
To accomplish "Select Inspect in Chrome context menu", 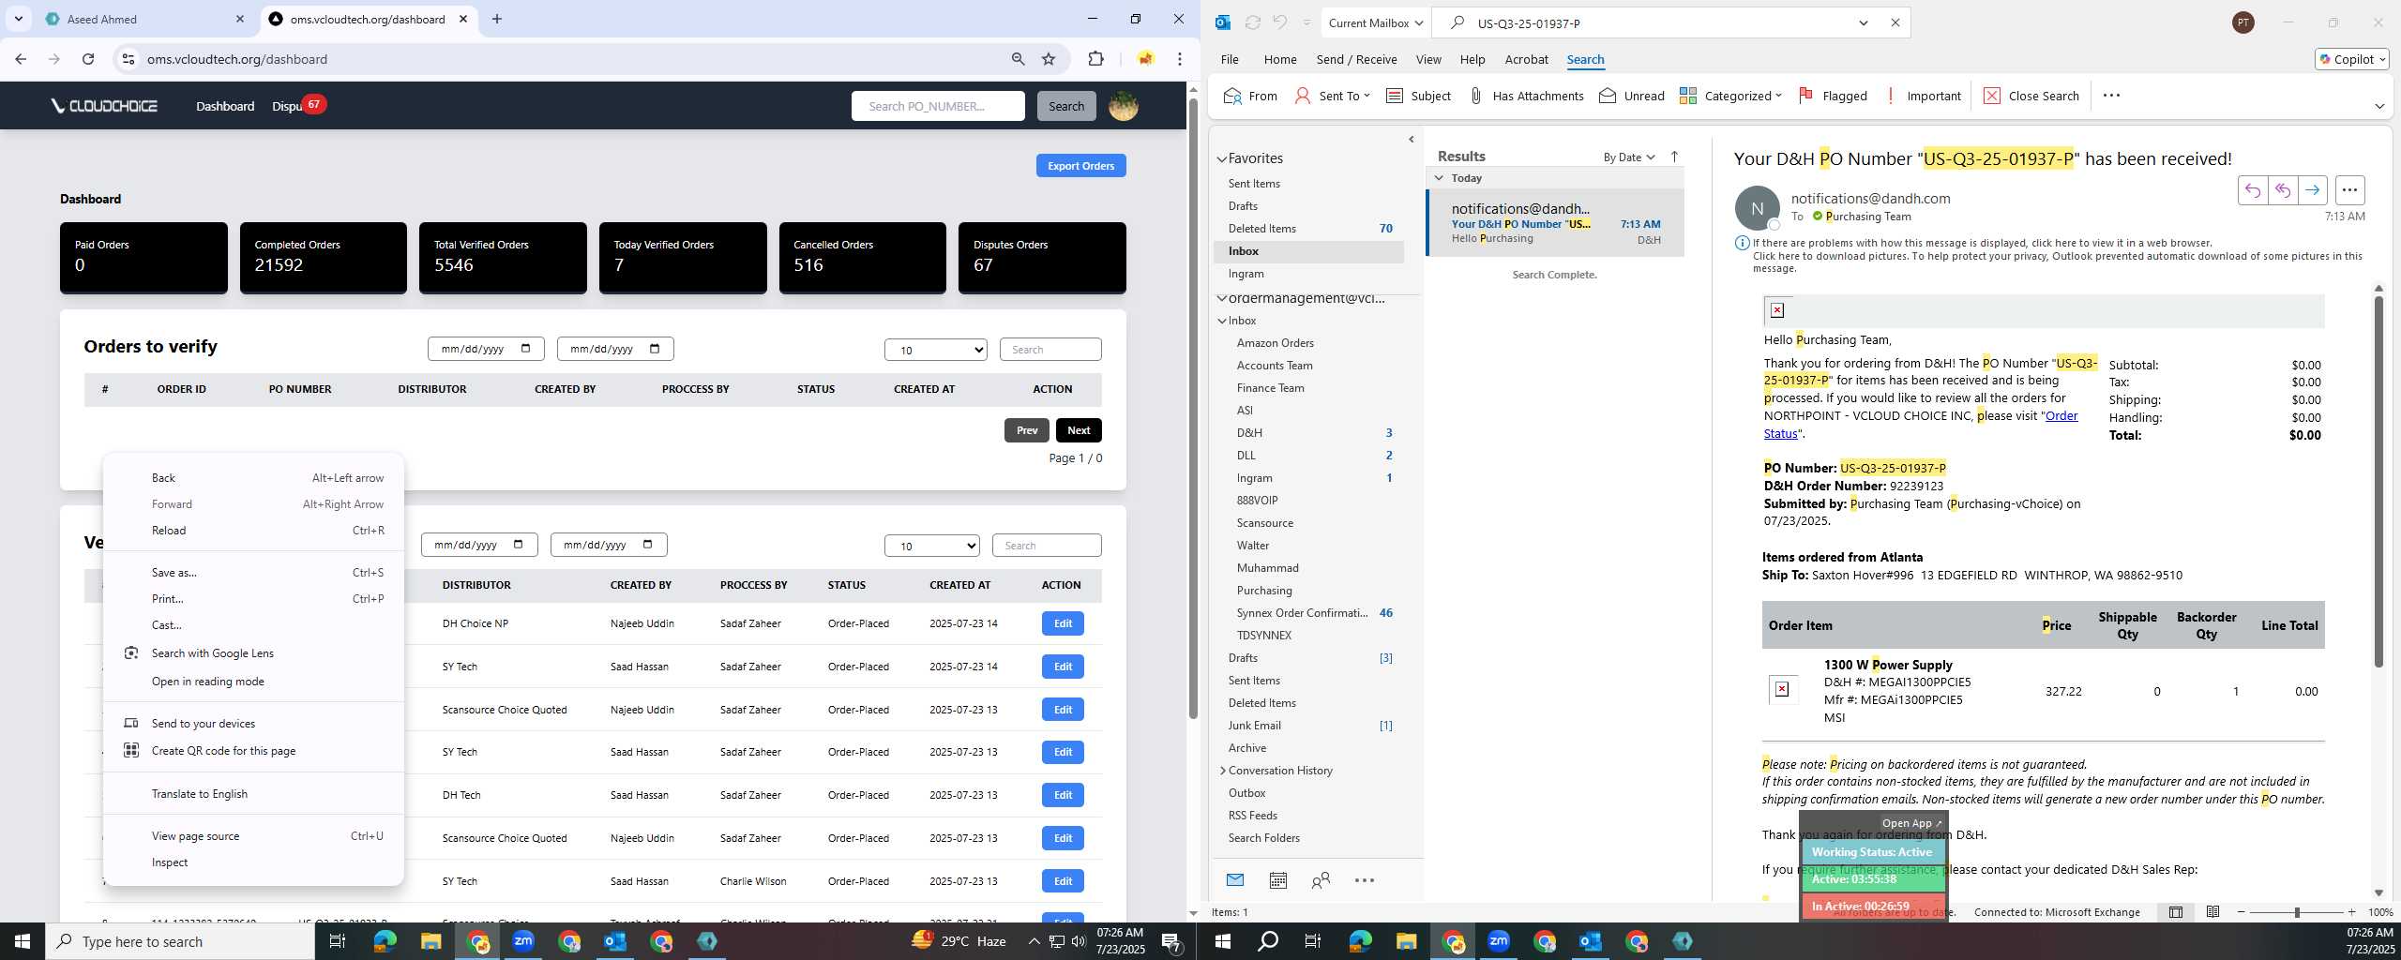I will 253,862.
